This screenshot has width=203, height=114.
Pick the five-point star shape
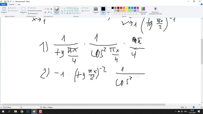click(67, 13)
